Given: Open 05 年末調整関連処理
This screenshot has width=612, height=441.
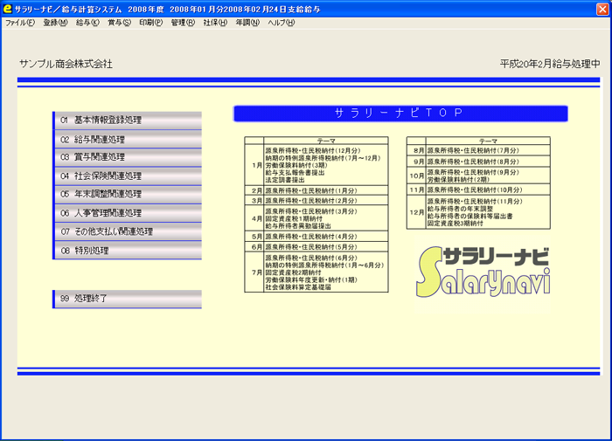Looking at the screenshot, I should coord(128,194).
